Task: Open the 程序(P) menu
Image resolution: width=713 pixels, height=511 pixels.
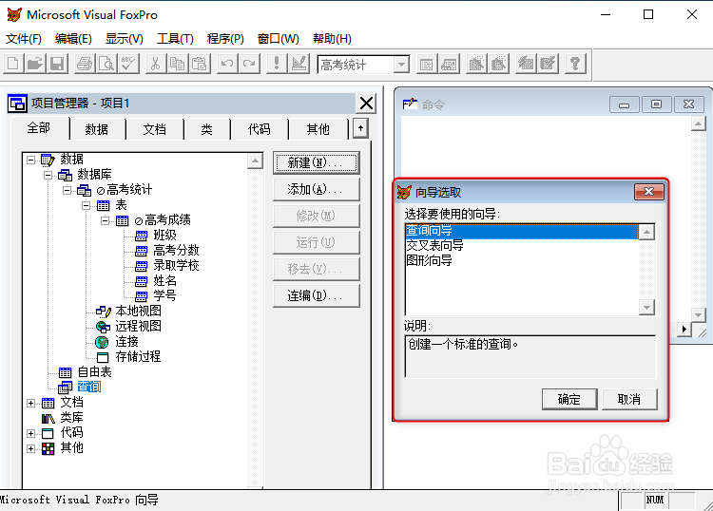Action: [x=225, y=39]
